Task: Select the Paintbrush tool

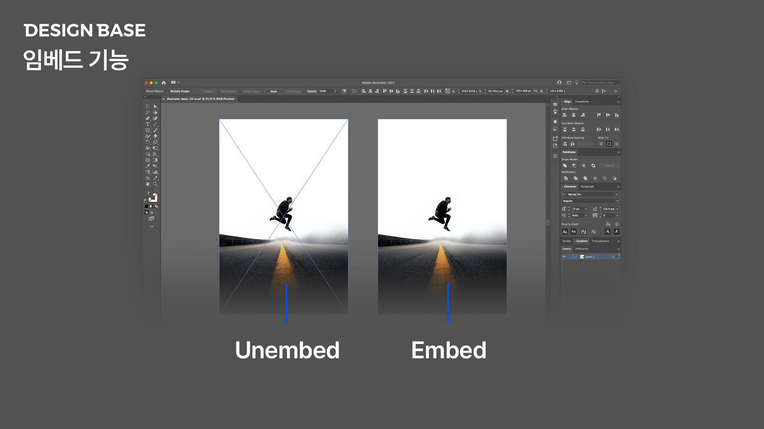Action: point(156,130)
